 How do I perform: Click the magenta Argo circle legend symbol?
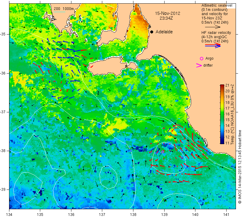click(201, 58)
